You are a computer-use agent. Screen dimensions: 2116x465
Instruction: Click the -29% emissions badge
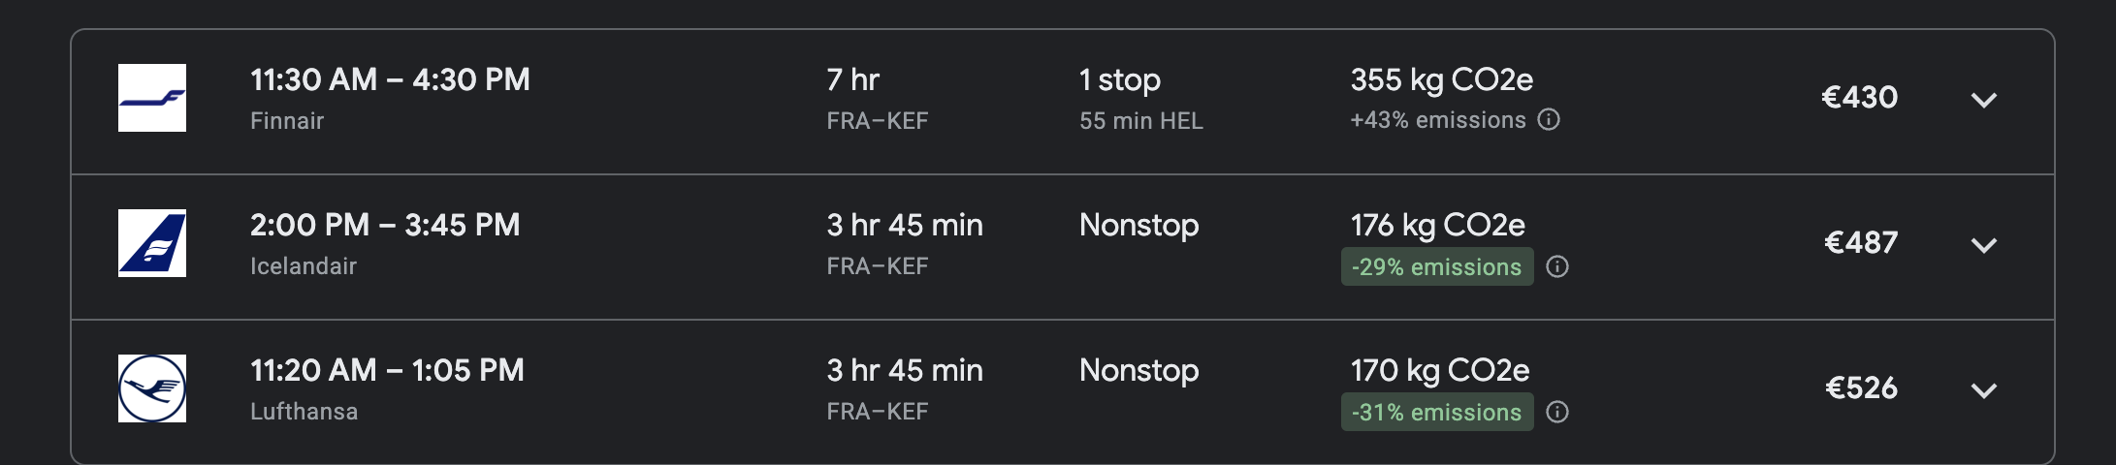pos(1437,266)
